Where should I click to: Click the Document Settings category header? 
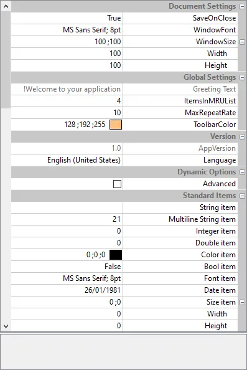[125, 6]
